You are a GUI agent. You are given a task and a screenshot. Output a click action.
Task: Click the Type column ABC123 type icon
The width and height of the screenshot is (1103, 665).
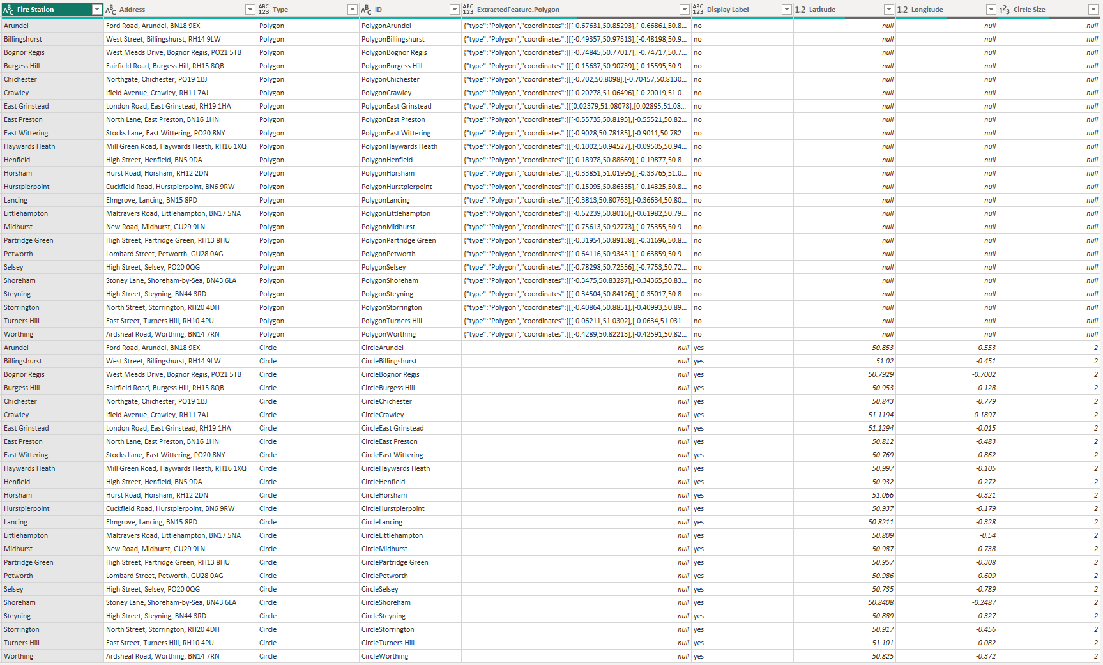tap(264, 10)
